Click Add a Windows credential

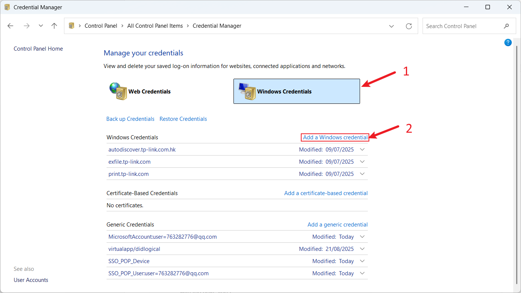tap(335, 137)
